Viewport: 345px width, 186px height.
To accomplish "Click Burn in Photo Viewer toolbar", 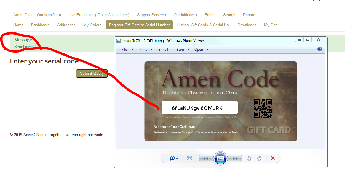I will 180,50.
